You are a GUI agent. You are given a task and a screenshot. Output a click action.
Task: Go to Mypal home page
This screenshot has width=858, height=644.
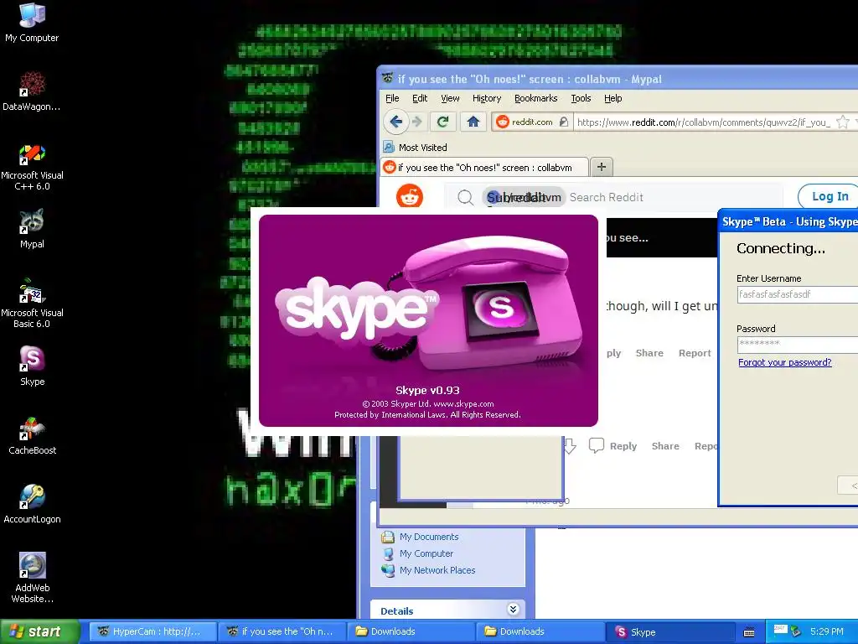click(x=473, y=122)
